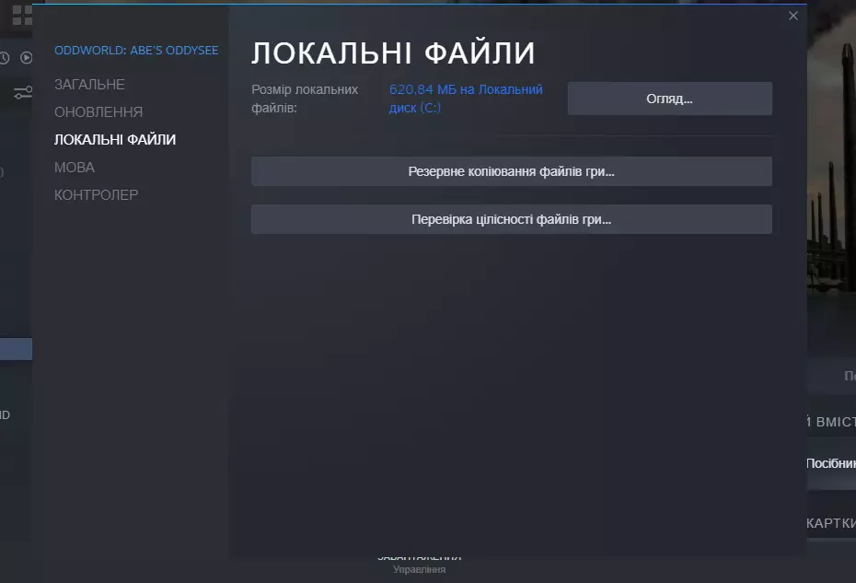This screenshot has width=856, height=583.
Task: Click Резервне копіювання файлів гри button
Action: click(x=512, y=171)
